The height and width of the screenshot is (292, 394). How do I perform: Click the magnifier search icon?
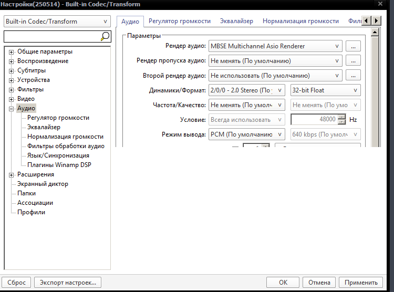tap(105, 36)
